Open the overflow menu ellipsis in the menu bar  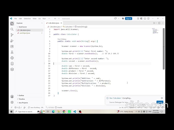pos(49,19)
